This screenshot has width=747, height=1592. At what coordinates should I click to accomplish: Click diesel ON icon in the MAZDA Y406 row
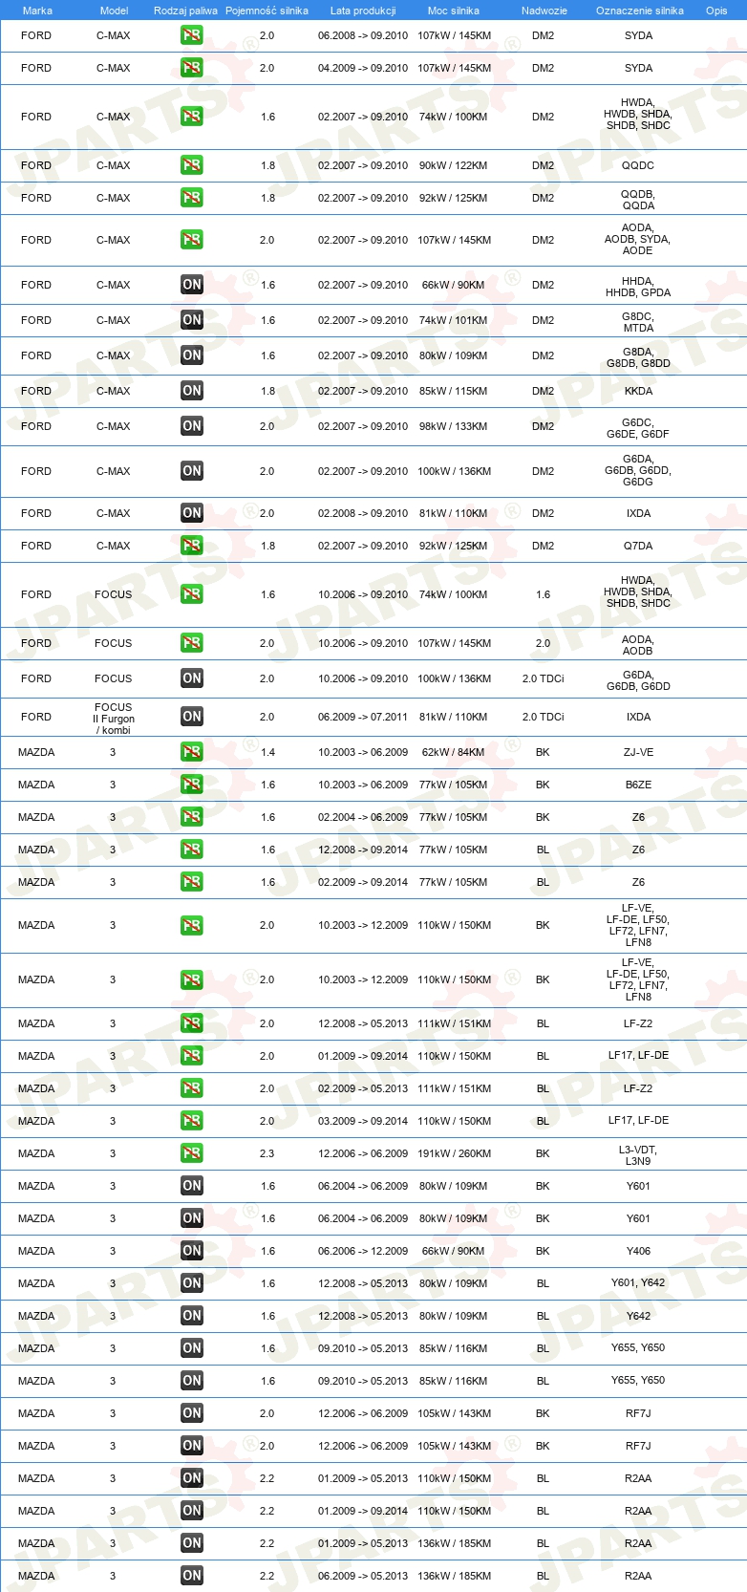192,1251
